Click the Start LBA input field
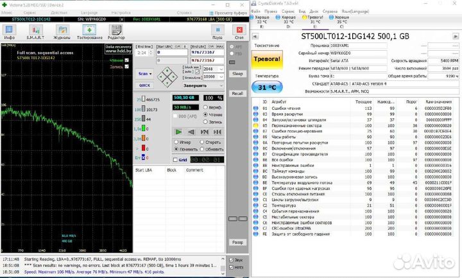Viewport: 462px width, 278px height. click(x=172, y=53)
